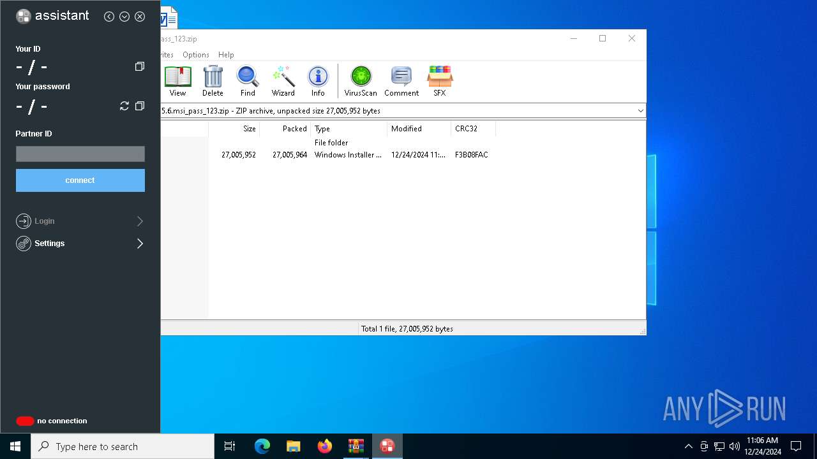This screenshot has height=459, width=817.
Task: Open the Help menu
Action: 226,55
